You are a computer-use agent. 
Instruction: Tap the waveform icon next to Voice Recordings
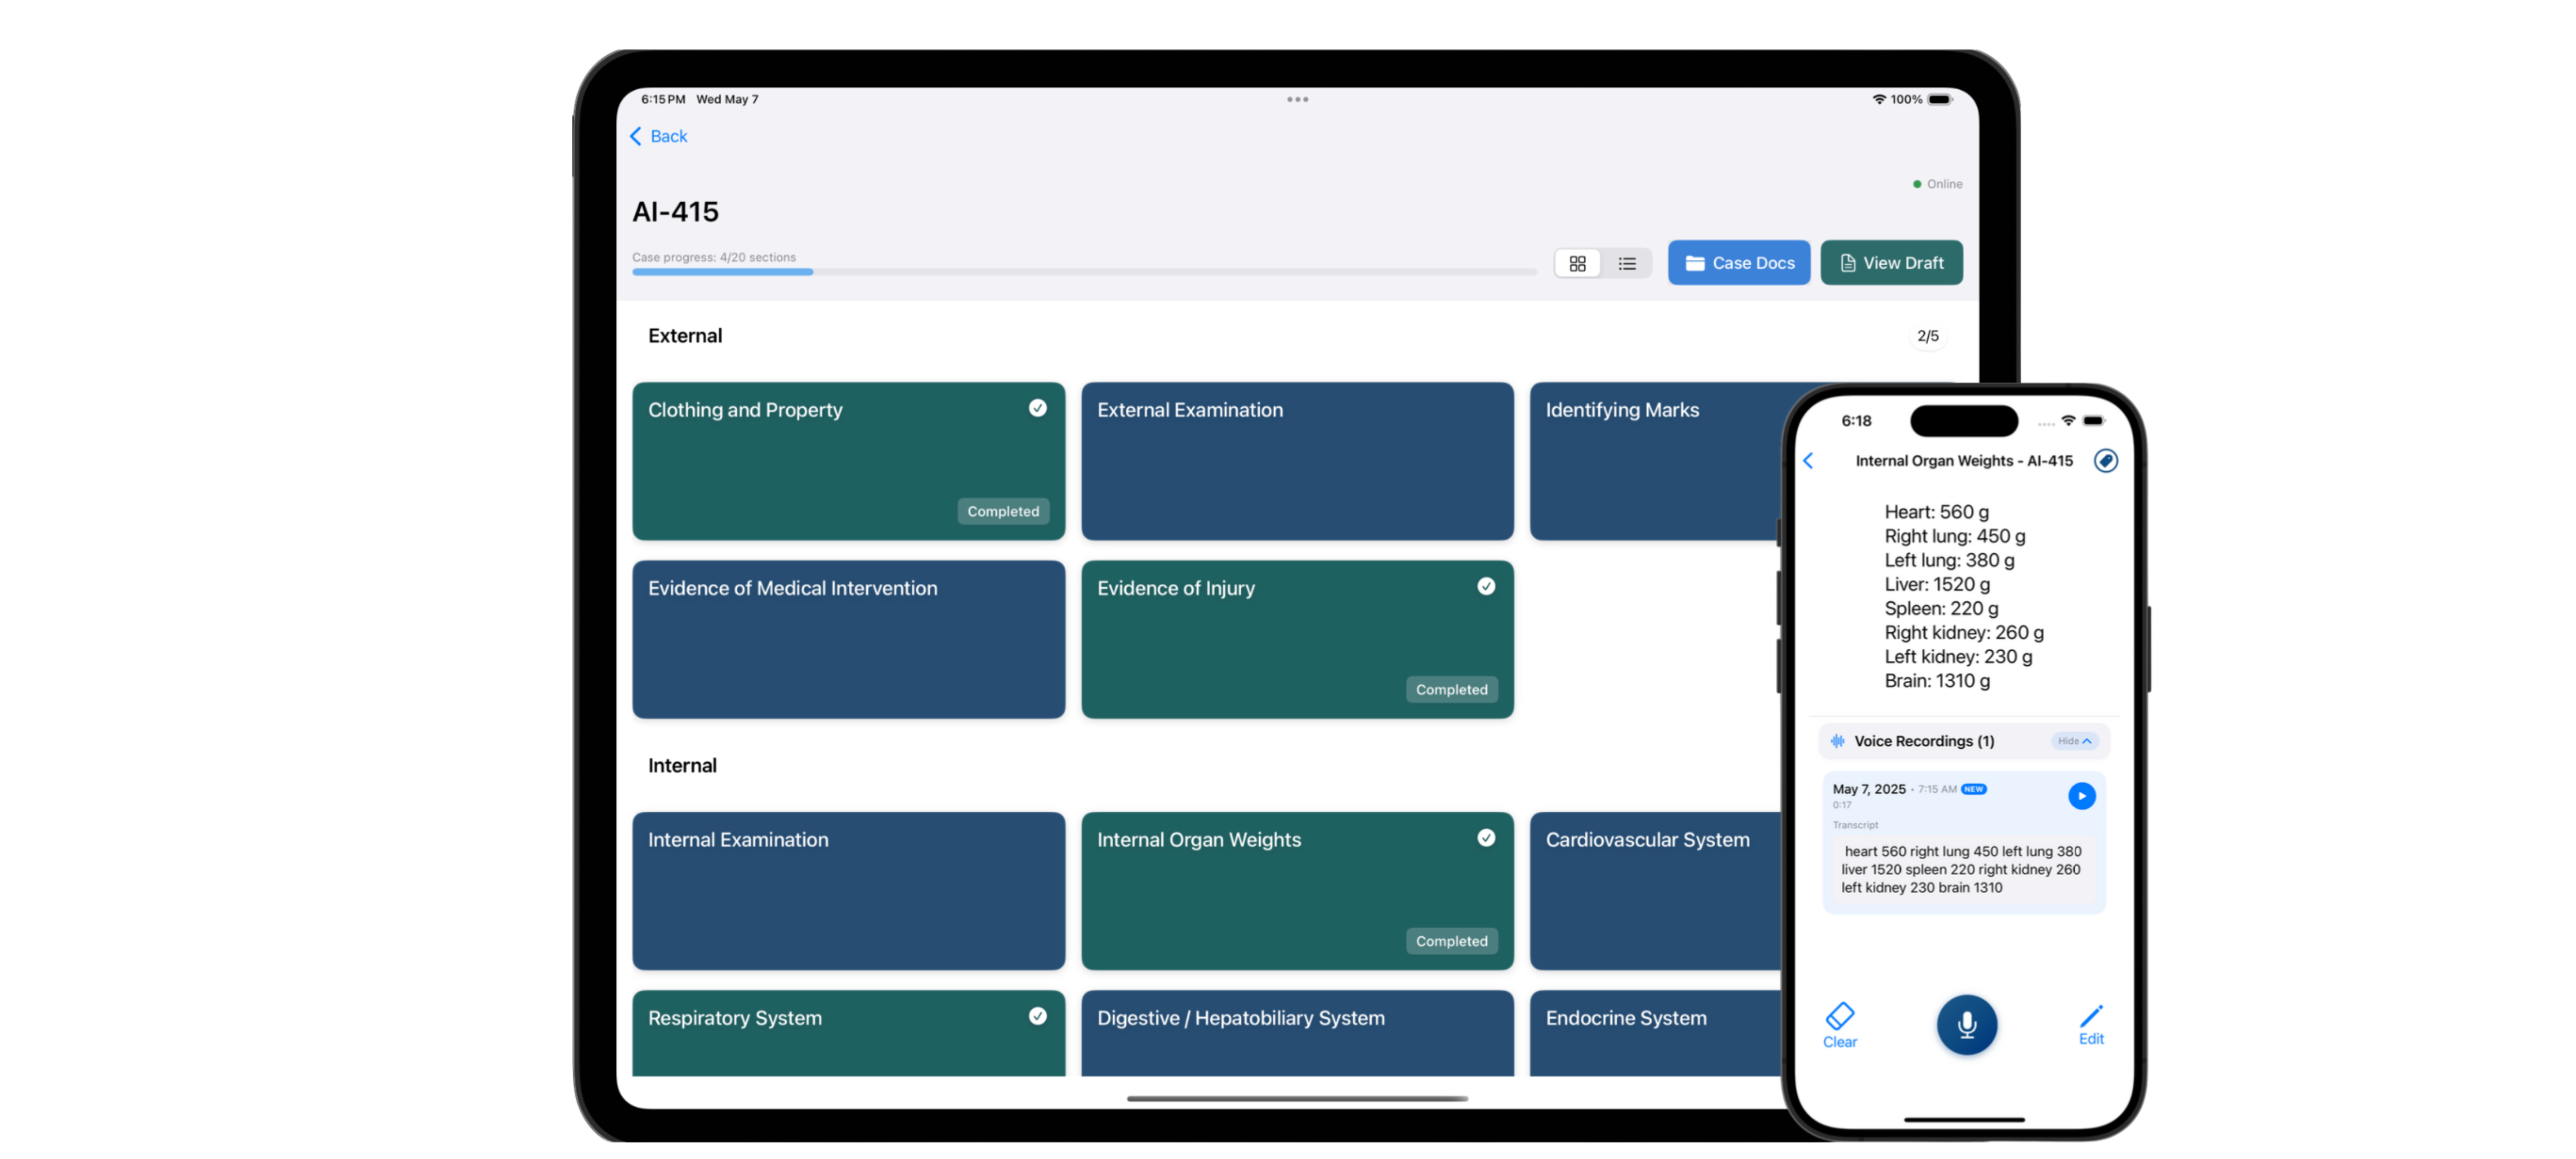tap(1837, 741)
